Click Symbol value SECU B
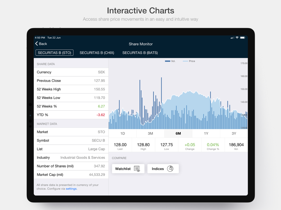This screenshot has height=210, width=281. click(x=98, y=141)
